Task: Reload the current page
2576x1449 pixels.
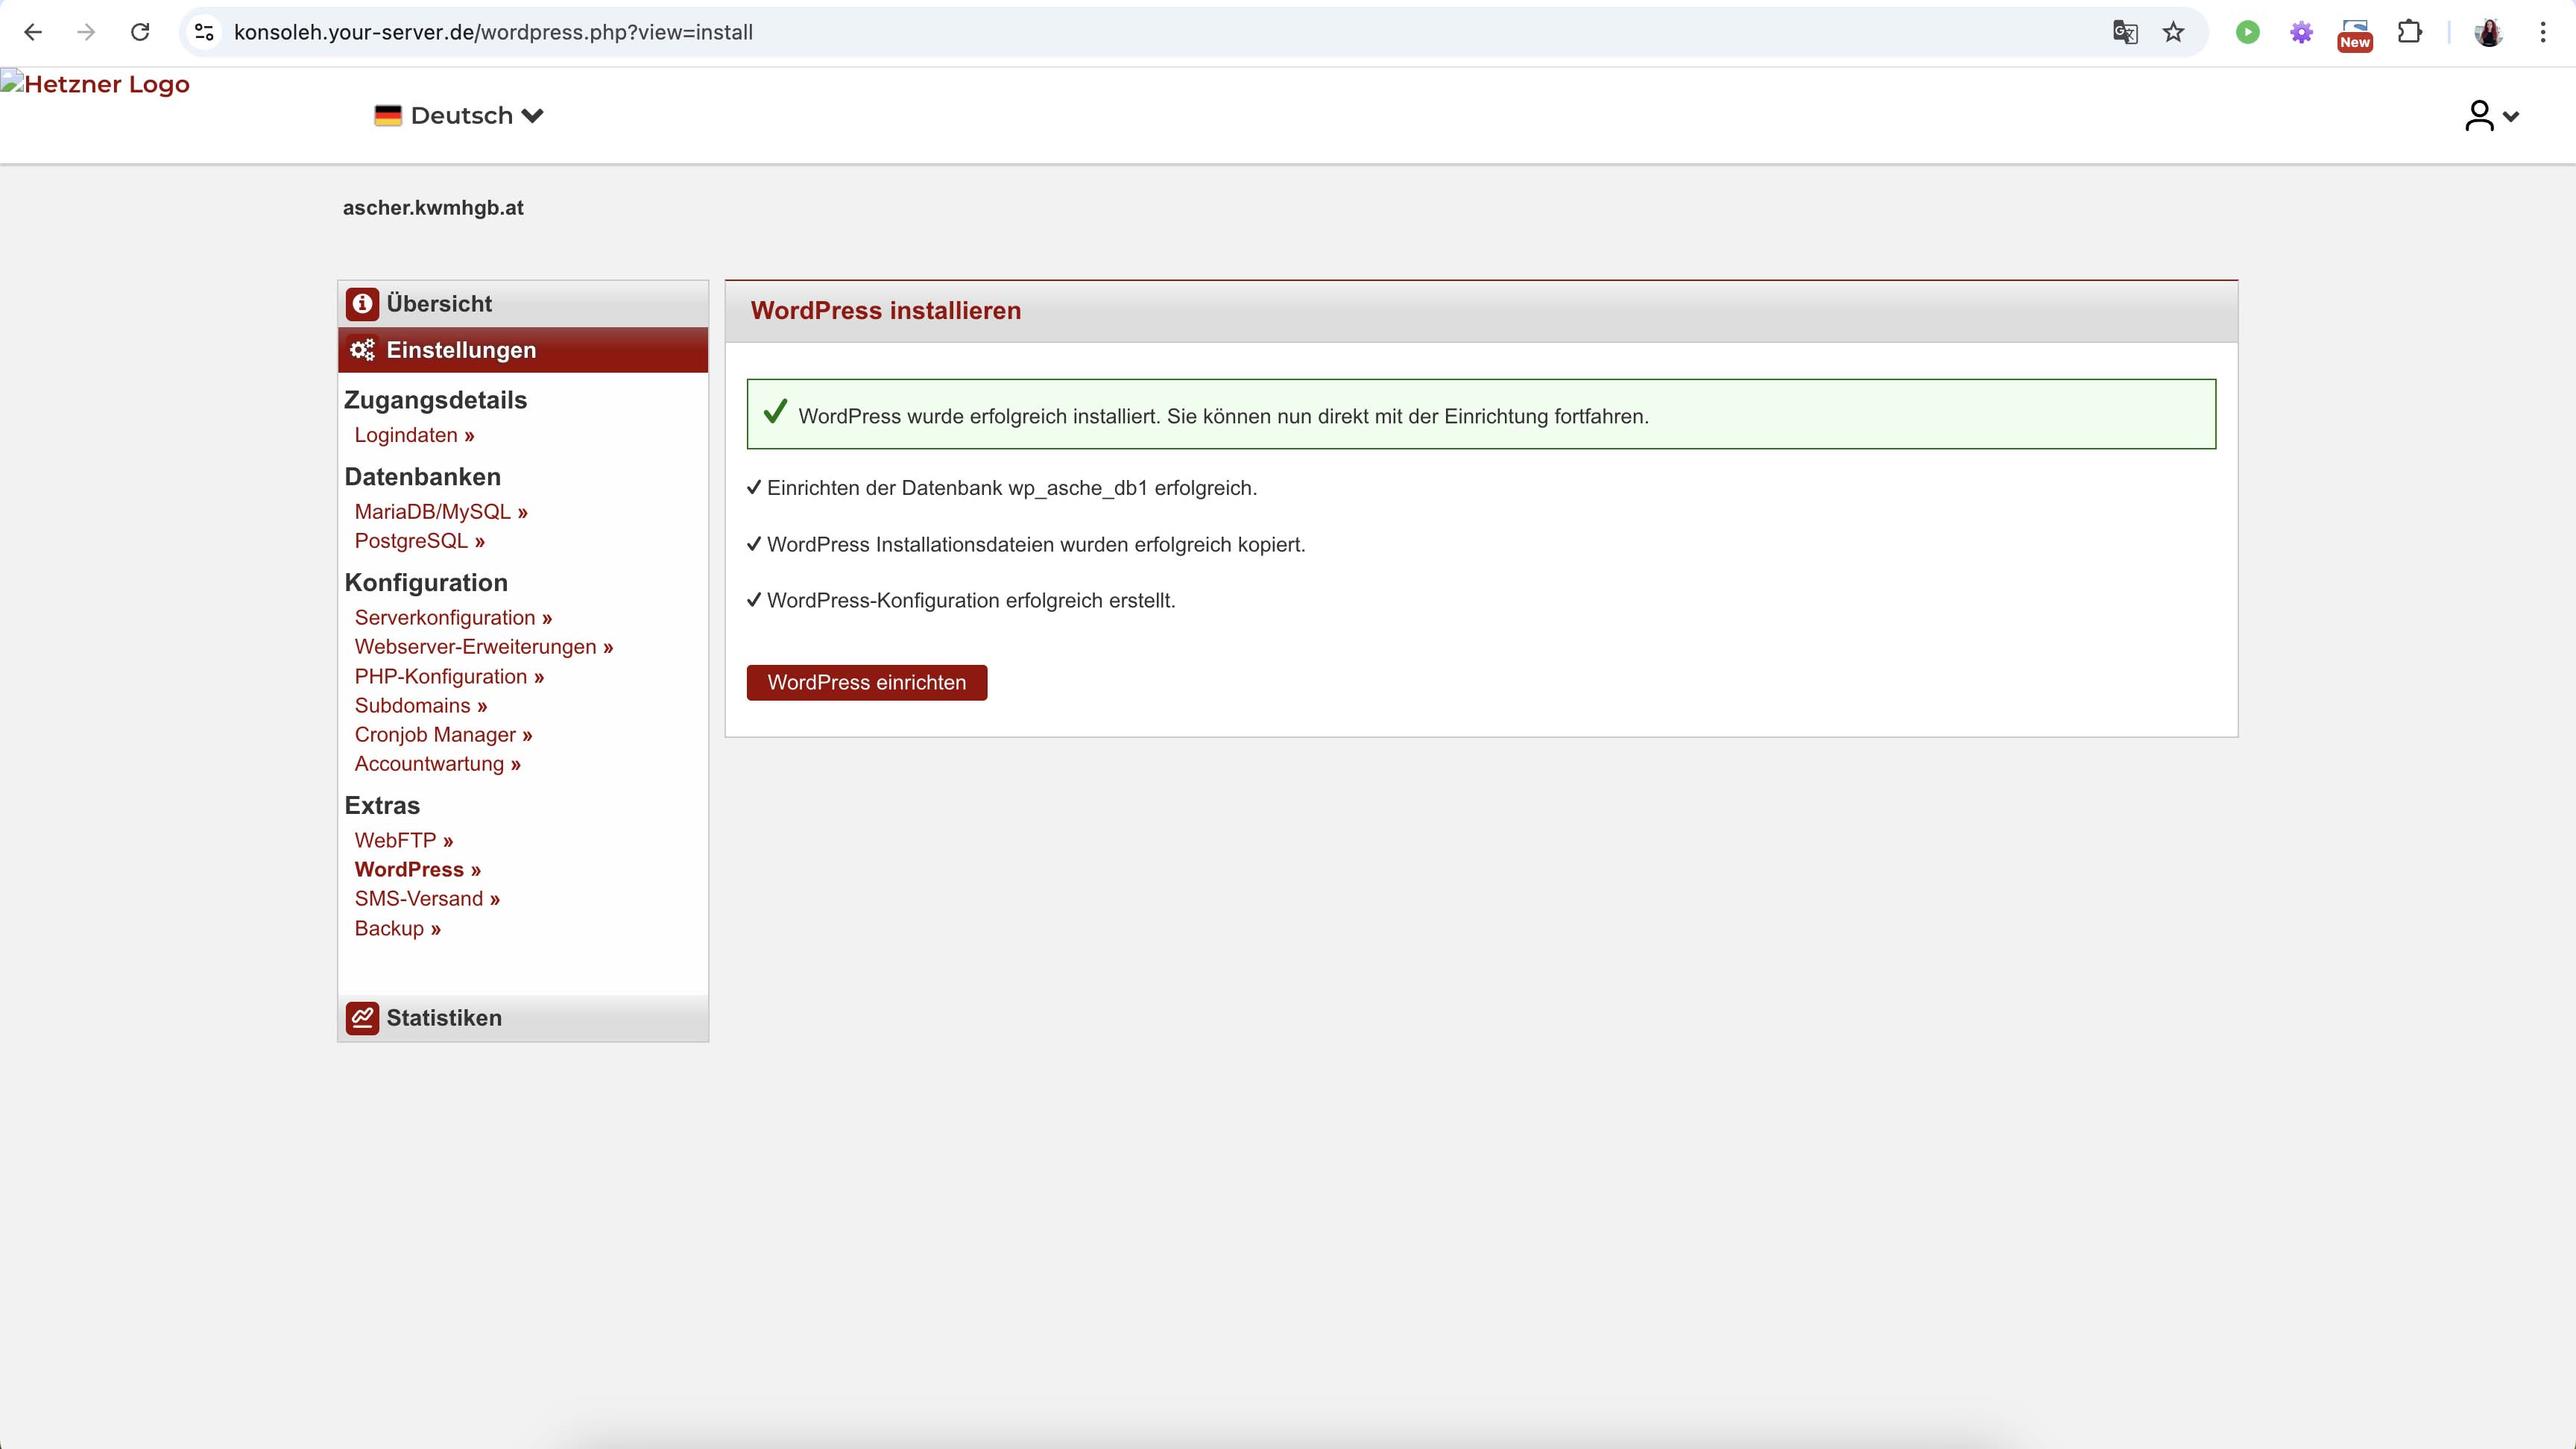Action: [x=140, y=32]
